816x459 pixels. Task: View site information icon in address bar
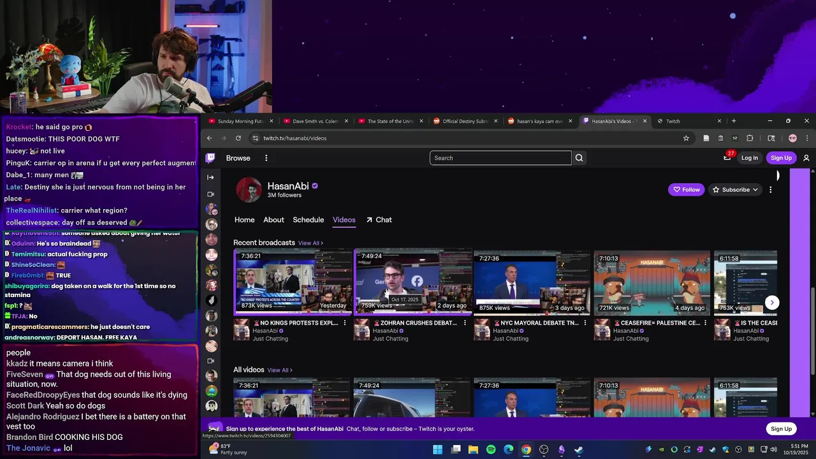tap(256, 138)
